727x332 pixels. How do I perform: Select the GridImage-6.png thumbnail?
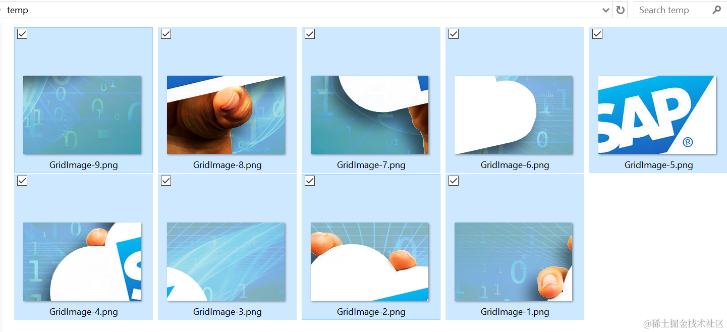[513, 115]
